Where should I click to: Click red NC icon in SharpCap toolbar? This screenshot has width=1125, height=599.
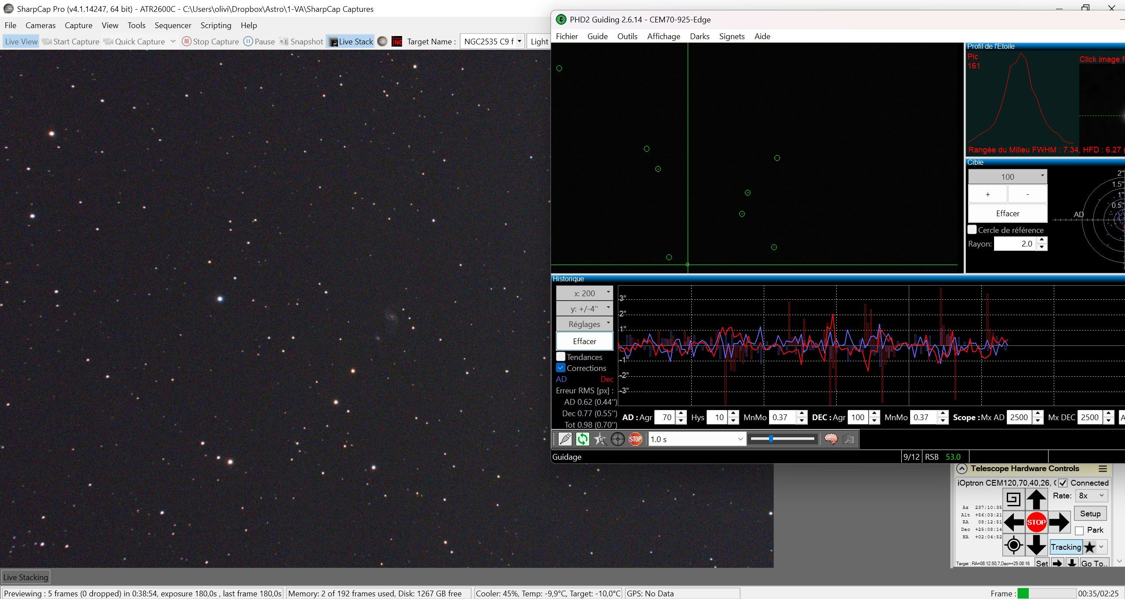(397, 41)
